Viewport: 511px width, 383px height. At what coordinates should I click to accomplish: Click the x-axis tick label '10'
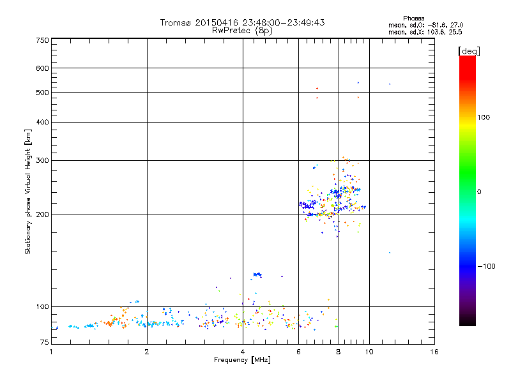(369, 352)
